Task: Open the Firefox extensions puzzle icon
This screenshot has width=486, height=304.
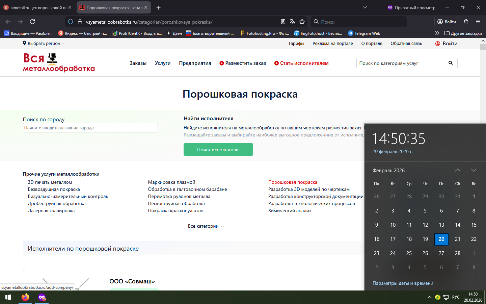Action: click(466, 22)
